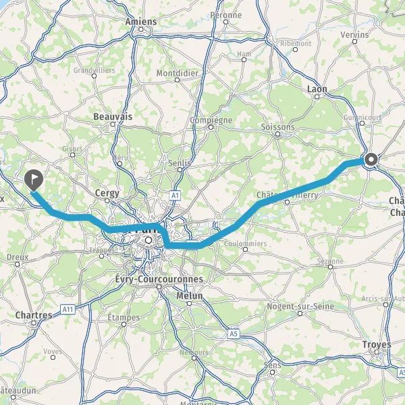
Task: Click the blue route line near Château-Thierry
Action: [292, 192]
